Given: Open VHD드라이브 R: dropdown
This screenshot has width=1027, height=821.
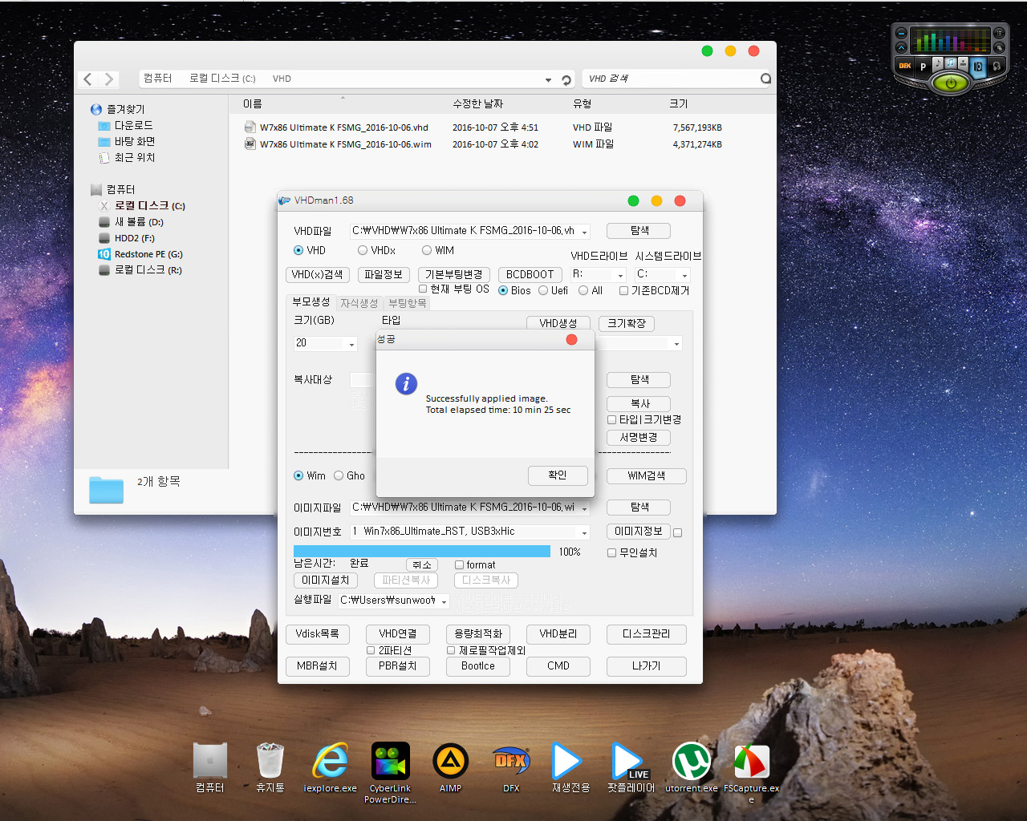Looking at the screenshot, I should [x=621, y=275].
